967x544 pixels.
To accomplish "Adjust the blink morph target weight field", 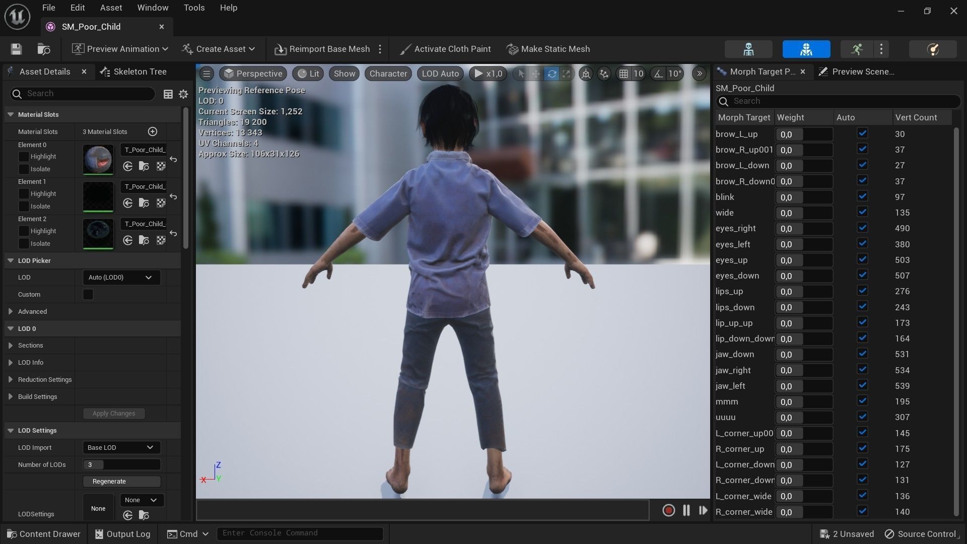I will pyautogui.click(x=804, y=197).
